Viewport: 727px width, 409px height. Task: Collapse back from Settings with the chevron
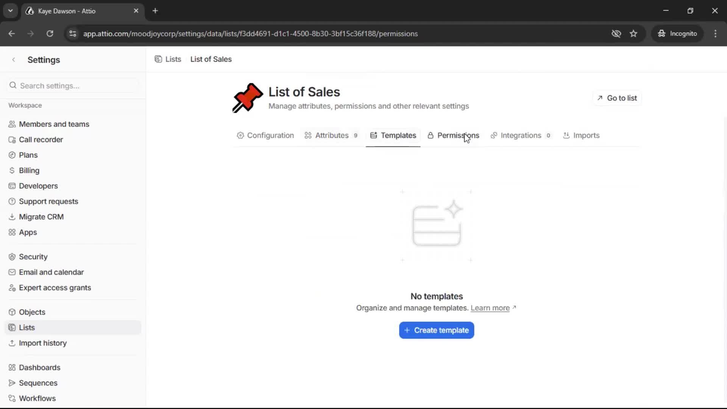point(14,59)
